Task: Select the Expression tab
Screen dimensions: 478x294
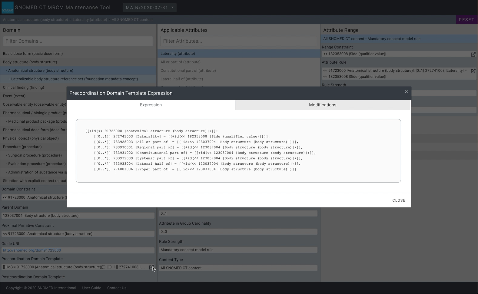Action: pos(151,105)
